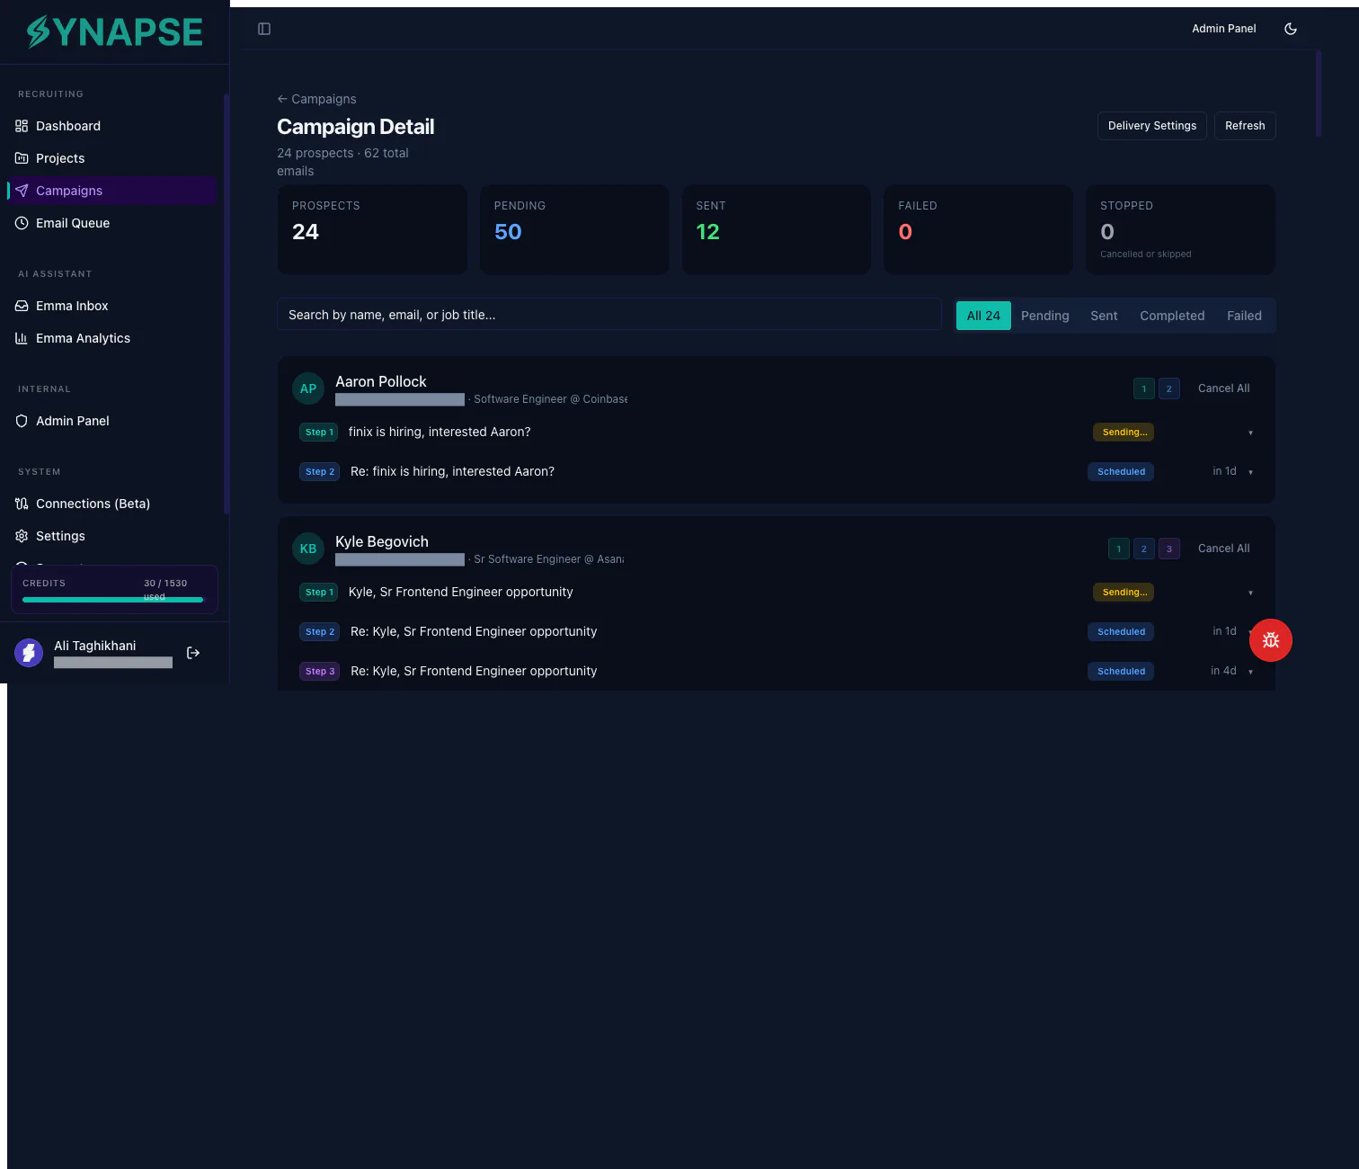1359x1169 pixels.
Task: Cancel all emails for Aaron Pollock
Action: pos(1224,388)
